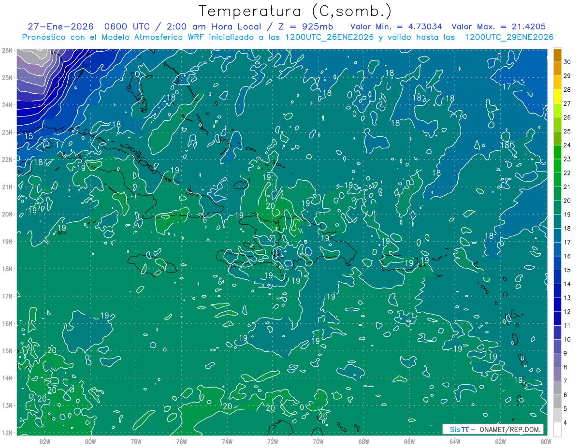Click the '18N' latitude axis label
580x448 pixels.
(x=7, y=269)
